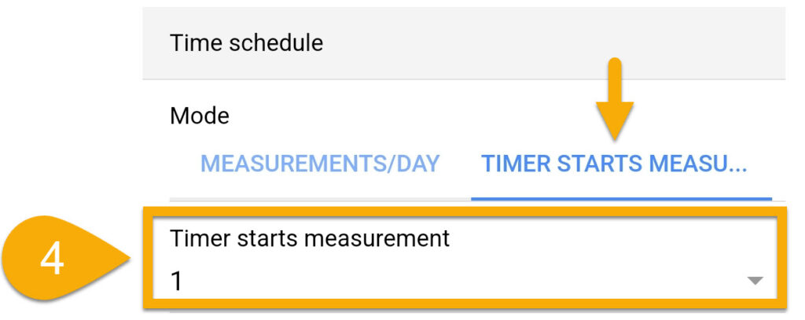
Task: Click the blue underline below the active tab
Action: pos(621,198)
